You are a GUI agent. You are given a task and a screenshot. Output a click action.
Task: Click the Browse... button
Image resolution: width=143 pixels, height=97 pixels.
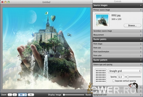point(132,26)
